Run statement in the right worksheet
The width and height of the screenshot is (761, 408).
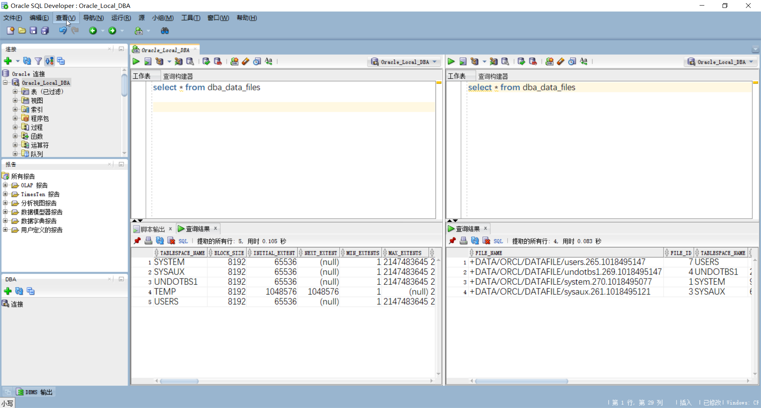click(x=451, y=61)
